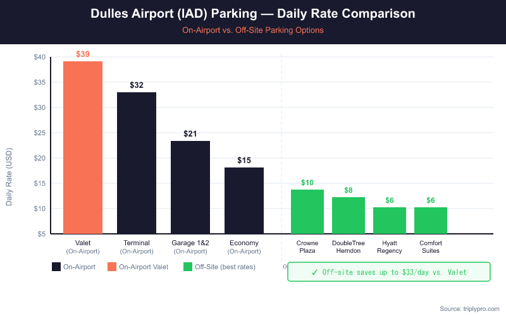This screenshot has height=316, width=506.
Task: Click the DoubleTree Herndon bar
Action: tap(349, 216)
